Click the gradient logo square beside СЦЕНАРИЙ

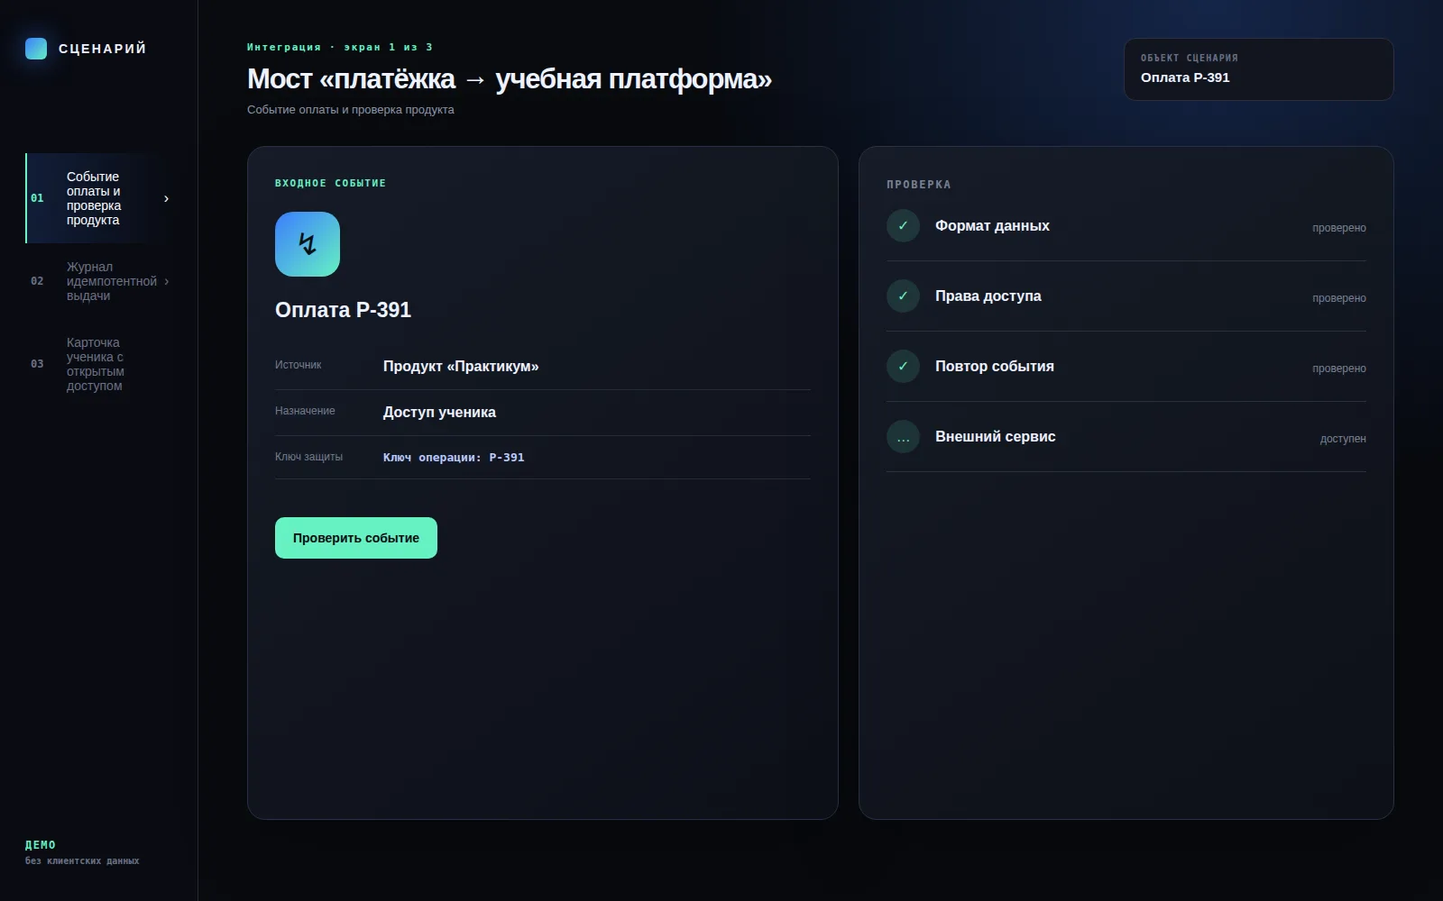click(x=36, y=49)
